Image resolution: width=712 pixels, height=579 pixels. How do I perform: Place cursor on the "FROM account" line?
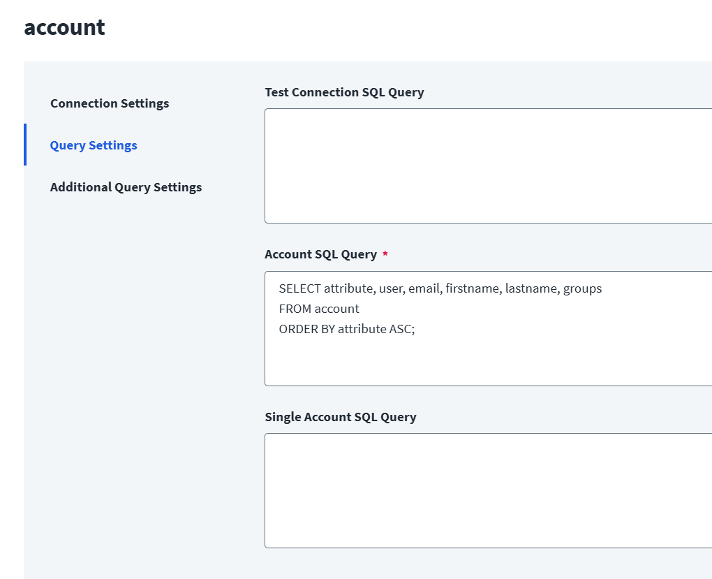pos(319,309)
